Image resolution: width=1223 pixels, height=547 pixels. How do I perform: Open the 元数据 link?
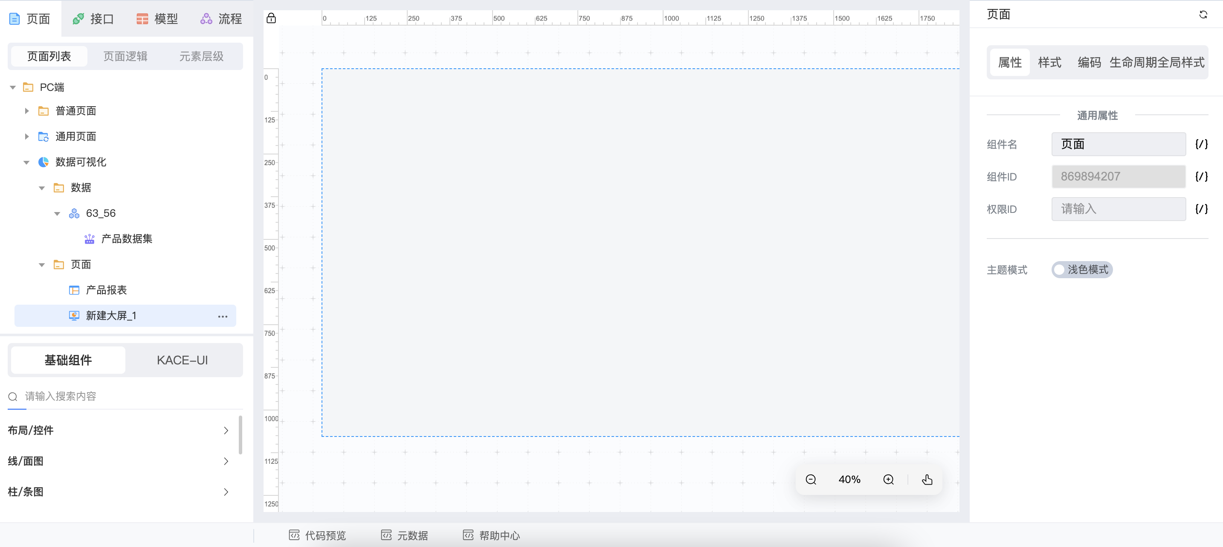(x=405, y=535)
